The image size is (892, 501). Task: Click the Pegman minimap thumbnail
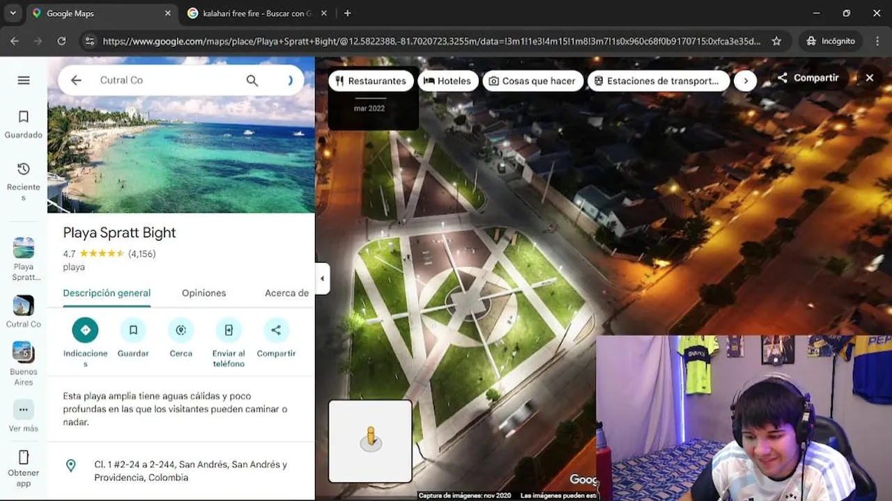370,441
